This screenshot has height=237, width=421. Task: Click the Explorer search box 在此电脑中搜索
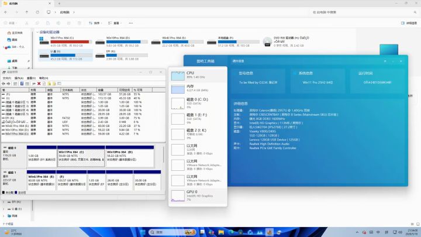(x=363, y=12)
